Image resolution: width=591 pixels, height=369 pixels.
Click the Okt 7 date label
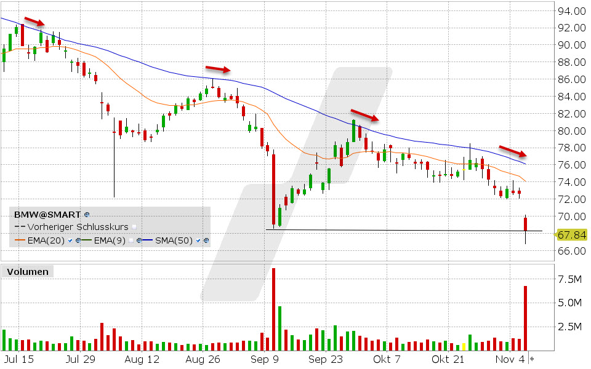coord(387,359)
